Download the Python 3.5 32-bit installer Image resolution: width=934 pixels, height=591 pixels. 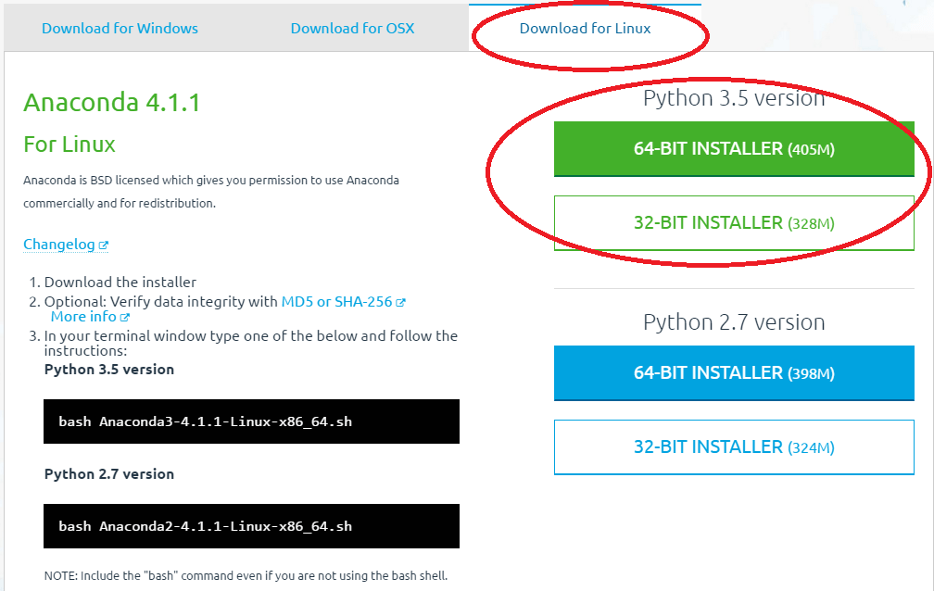[x=734, y=222]
